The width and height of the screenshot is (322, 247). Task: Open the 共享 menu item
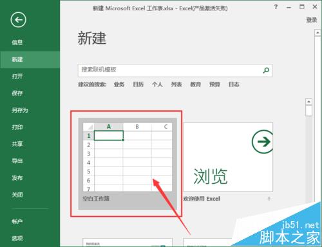point(17,144)
